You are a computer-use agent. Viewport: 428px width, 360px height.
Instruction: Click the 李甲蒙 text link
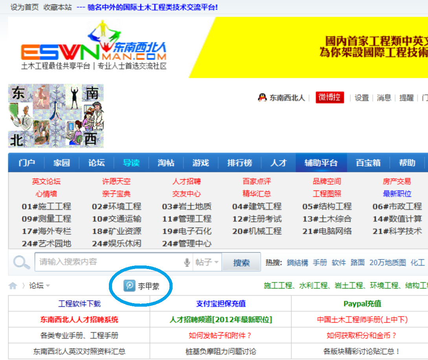point(149,286)
